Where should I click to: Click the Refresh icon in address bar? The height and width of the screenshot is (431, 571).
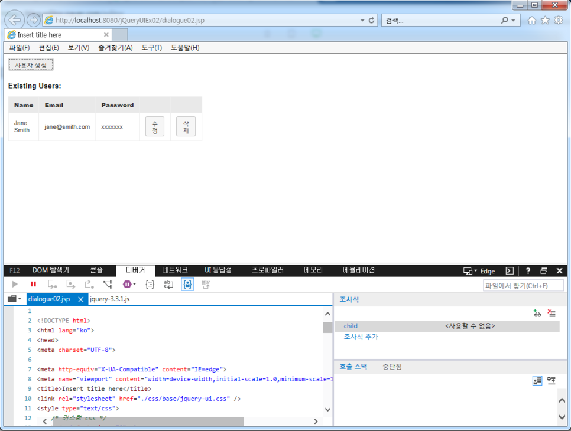371,20
